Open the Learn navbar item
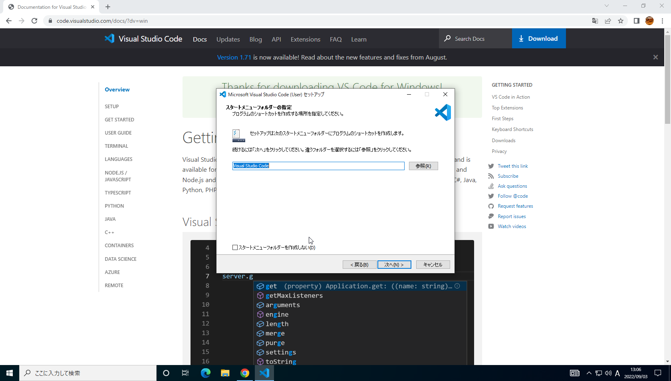Image resolution: width=671 pixels, height=381 pixels. pyautogui.click(x=359, y=39)
